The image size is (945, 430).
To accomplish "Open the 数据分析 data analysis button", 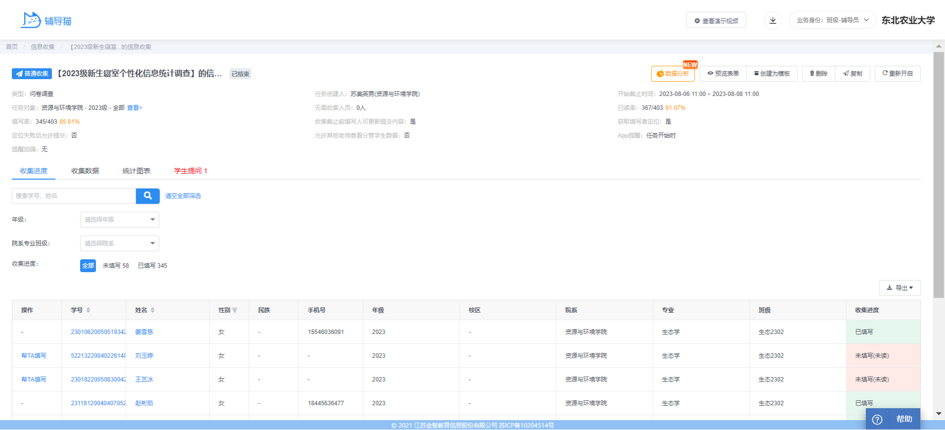I will (x=672, y=74).
